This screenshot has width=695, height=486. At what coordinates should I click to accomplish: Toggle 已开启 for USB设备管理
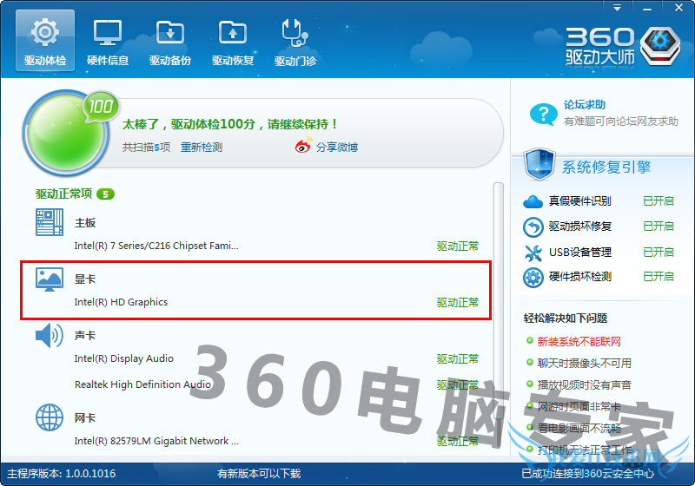coord(659,253)
